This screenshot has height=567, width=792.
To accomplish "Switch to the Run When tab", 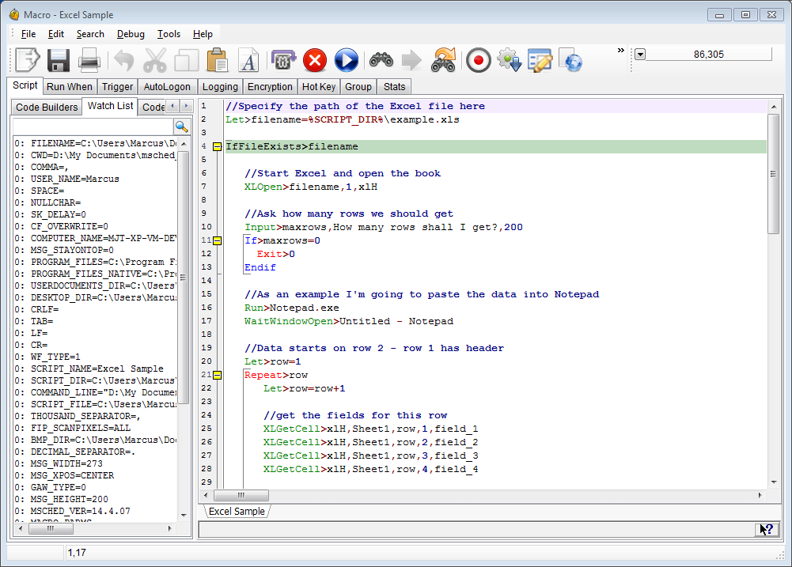I will (69, 87).
